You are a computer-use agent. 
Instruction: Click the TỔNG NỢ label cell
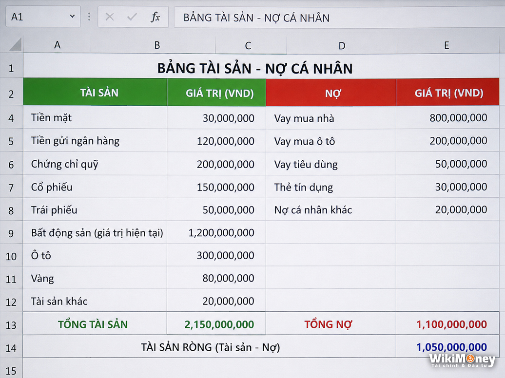(331, 324)
